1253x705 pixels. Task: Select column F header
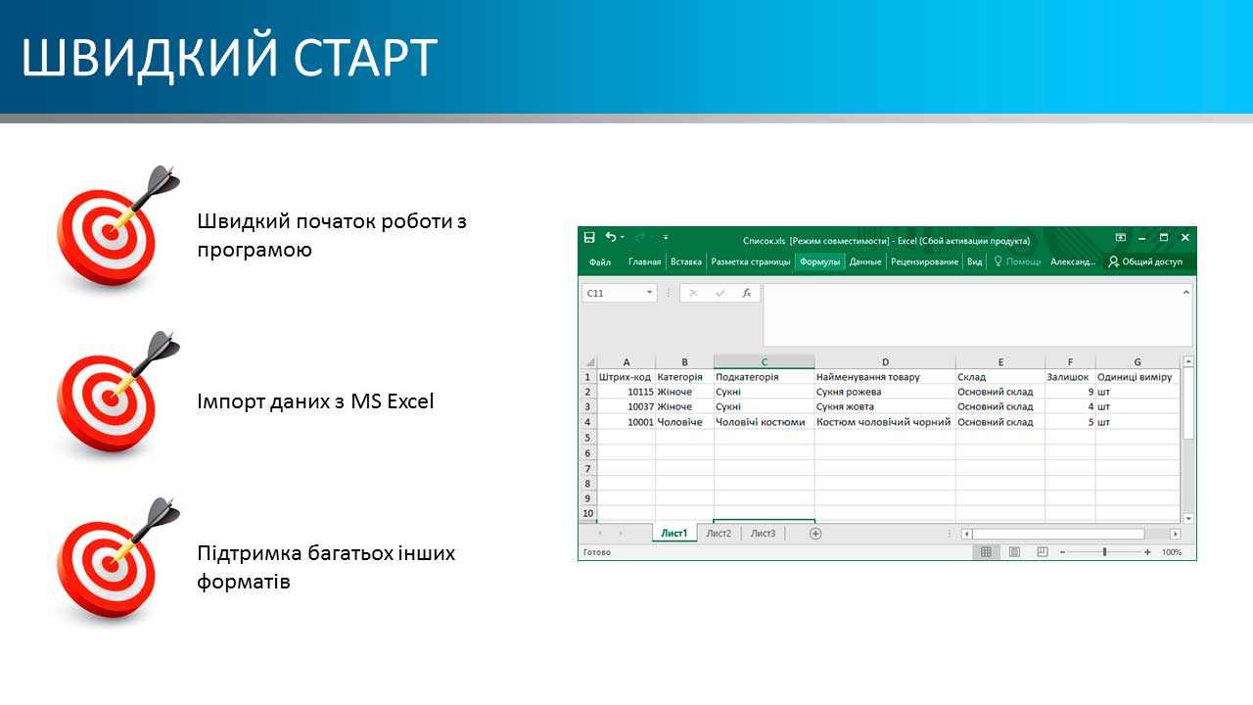[x=1070, y=362]
